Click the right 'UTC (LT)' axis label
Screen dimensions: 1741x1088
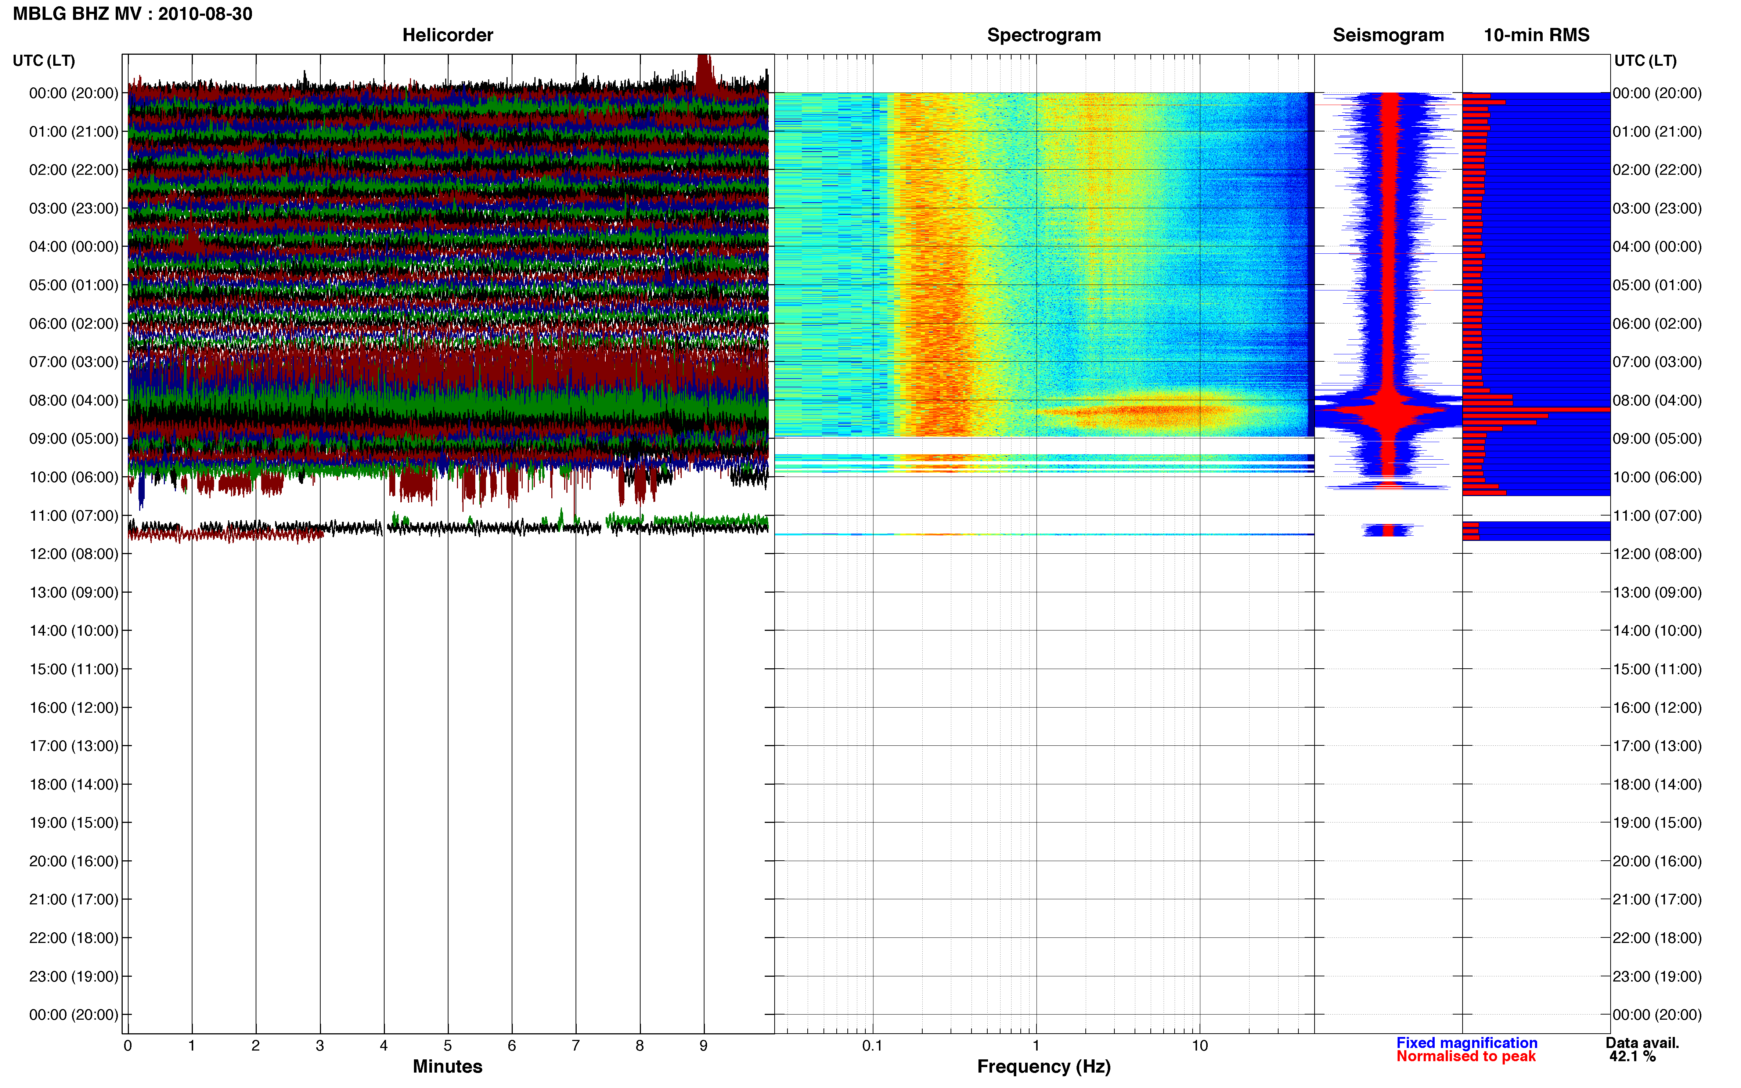[x=1644, y=61]
